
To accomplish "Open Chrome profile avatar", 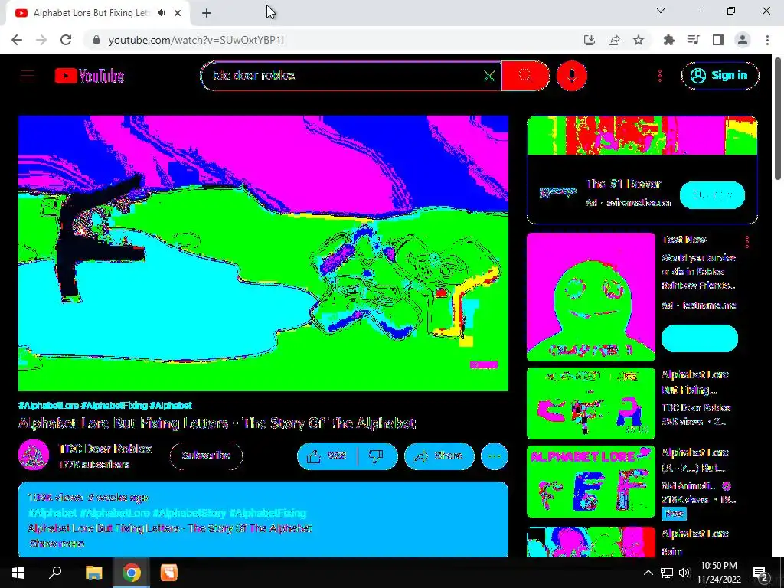I will pos(743,40).
